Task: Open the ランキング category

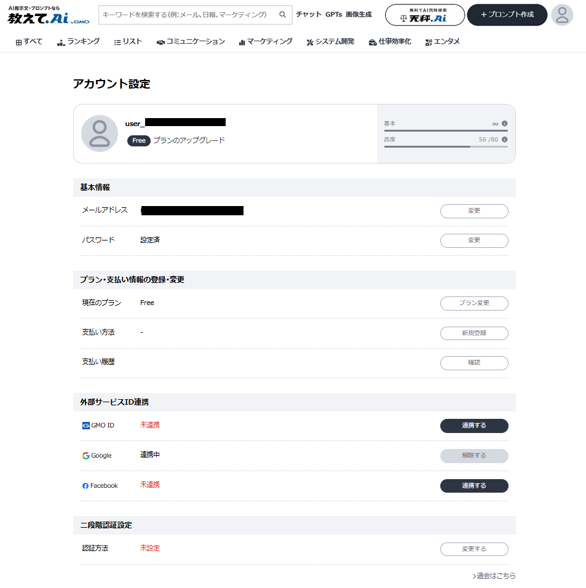Action: click(x=78, y=42)
